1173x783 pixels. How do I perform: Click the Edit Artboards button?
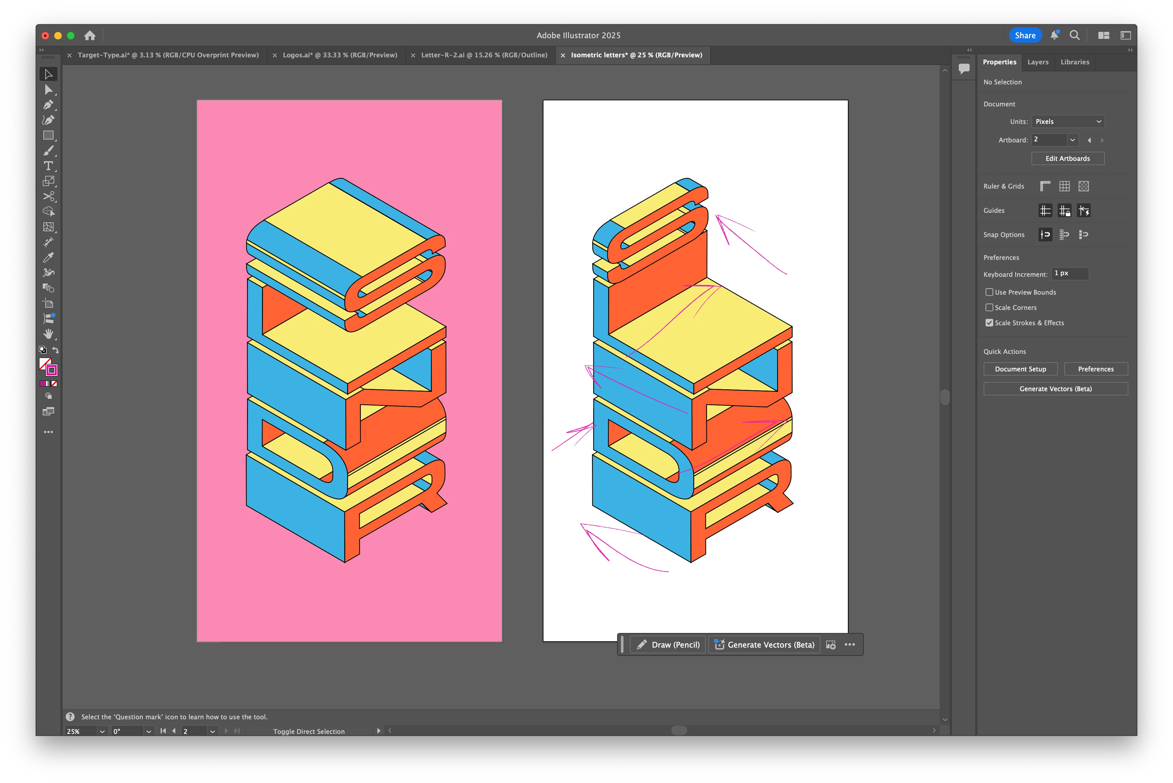tap(1067, 158)
